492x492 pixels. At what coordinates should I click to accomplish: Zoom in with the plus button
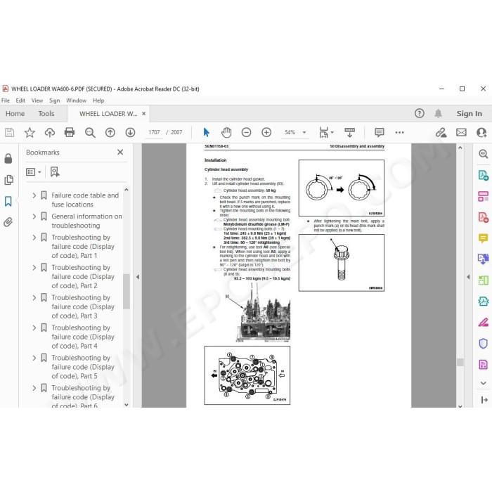tap(266, 132)
